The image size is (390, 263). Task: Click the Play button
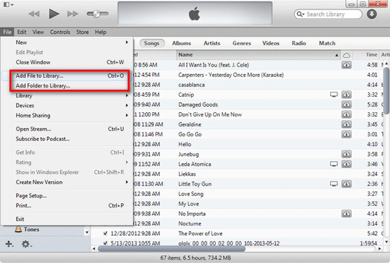tap(54, 14)
